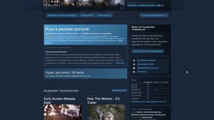
Task: Mark the game as Неинтересно
Action: point(104,15)
